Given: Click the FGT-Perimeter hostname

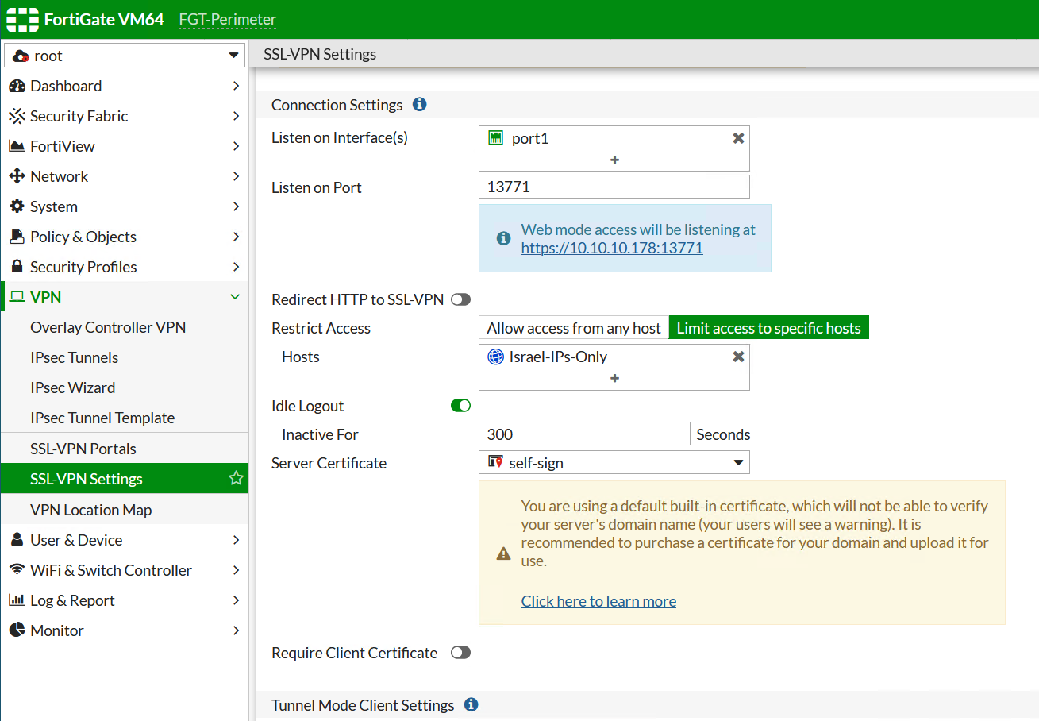Looking at the screenshot, I should pos(228,20).
